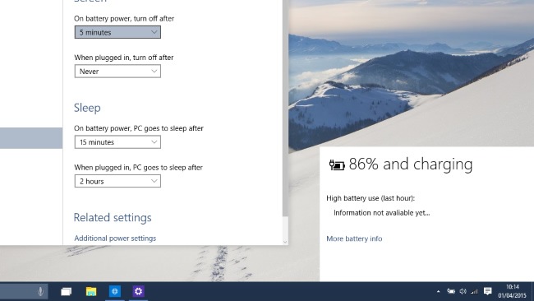
Task: Click the charging battery icon beside 86%
Action: point(337,165)
